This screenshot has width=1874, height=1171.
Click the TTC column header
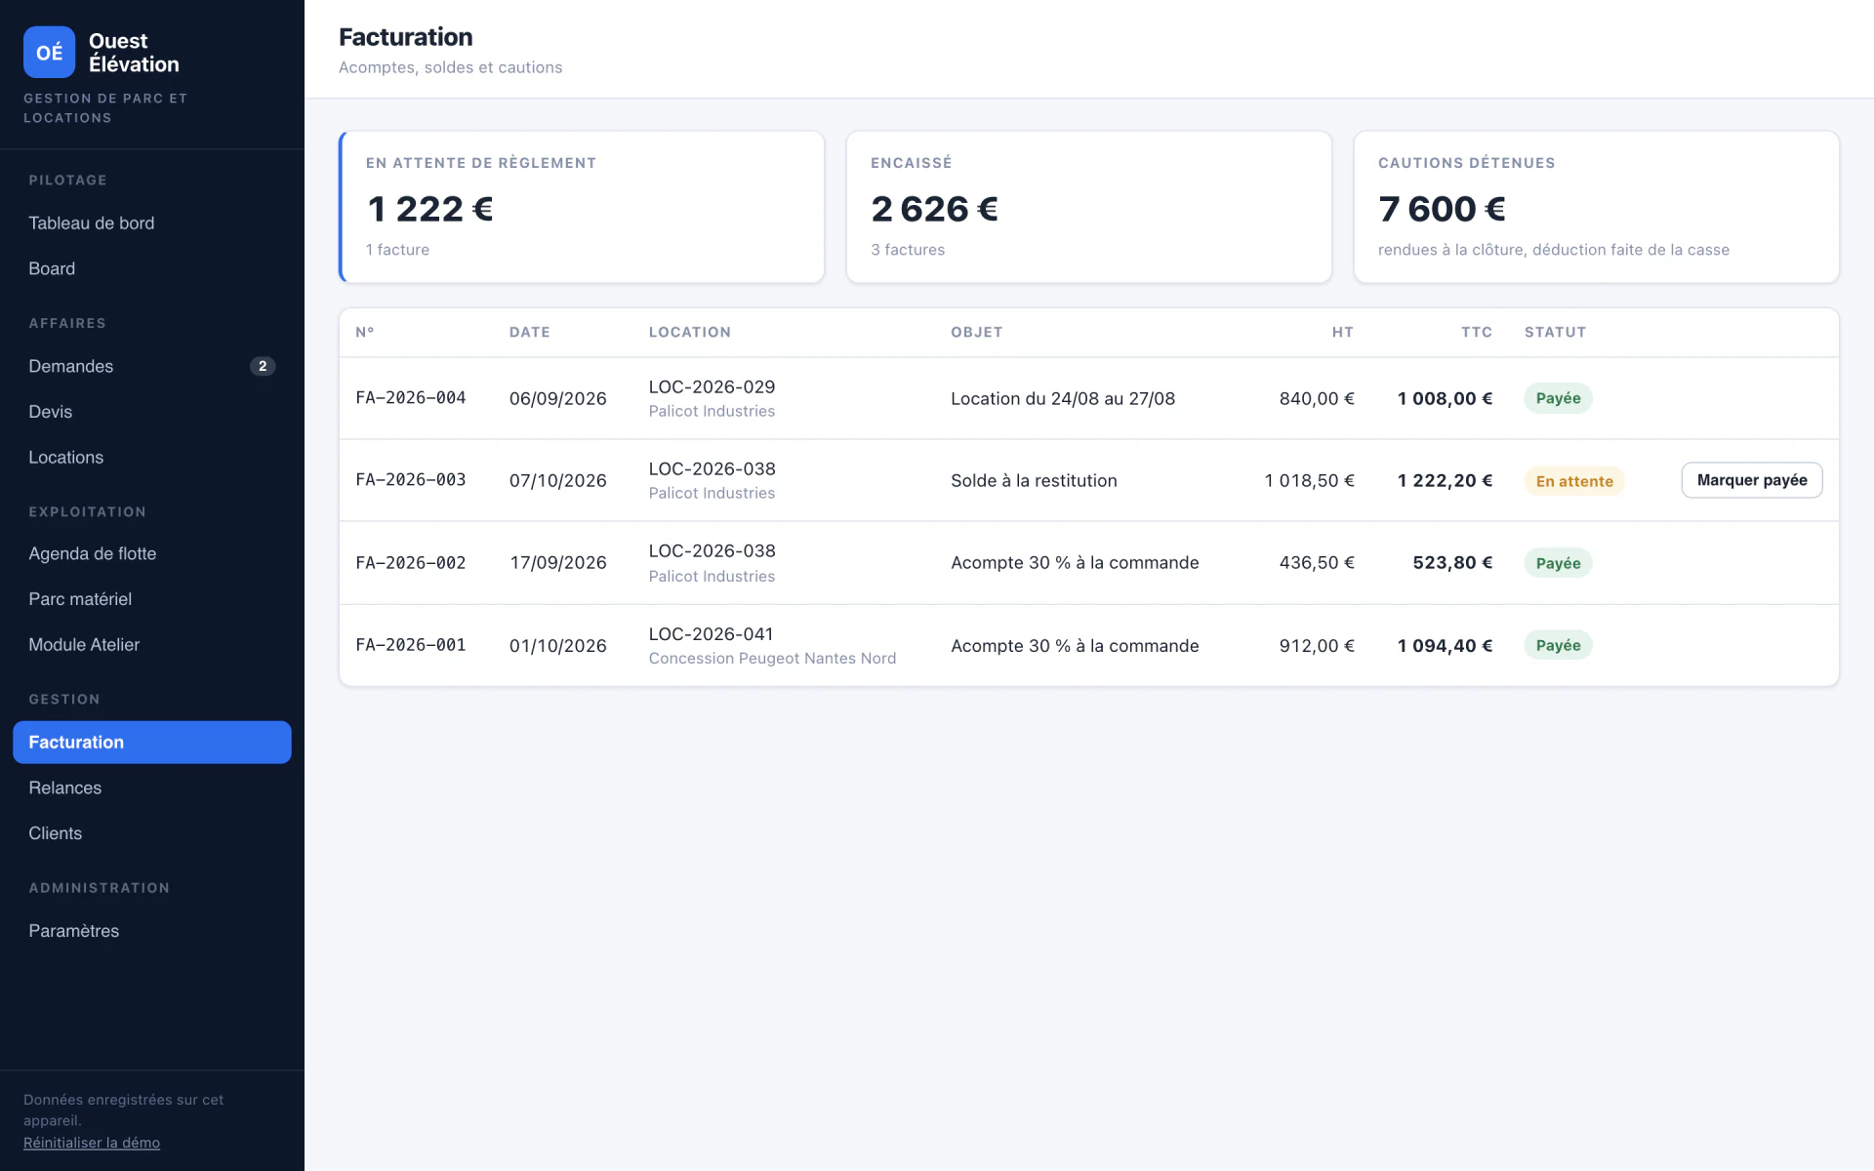[1476, 332]
